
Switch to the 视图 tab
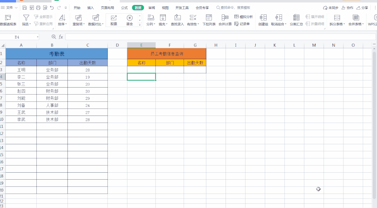click(x=165, y=8)
